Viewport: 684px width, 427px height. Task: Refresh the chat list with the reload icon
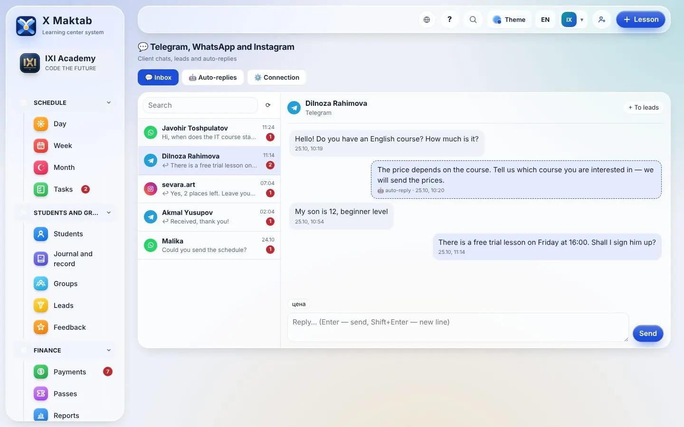point(268,105)
